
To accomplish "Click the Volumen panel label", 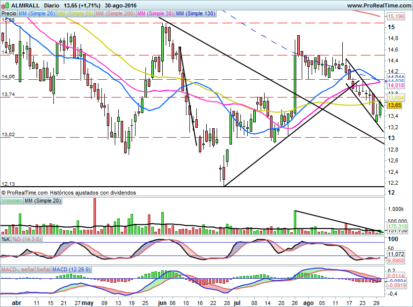I will tap(11, 201).
